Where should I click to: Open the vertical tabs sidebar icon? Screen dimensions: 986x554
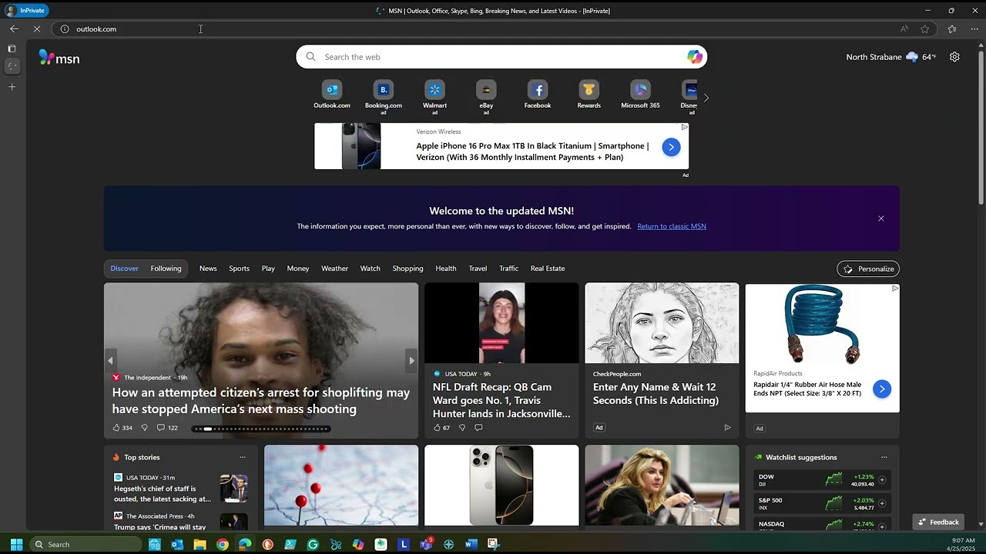(12, 48)
